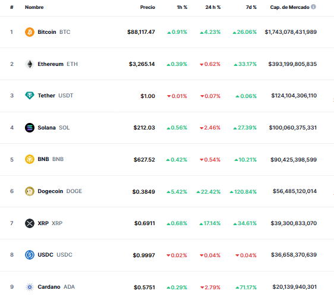Sort by the 7d % column header

(x=251, y=7)
